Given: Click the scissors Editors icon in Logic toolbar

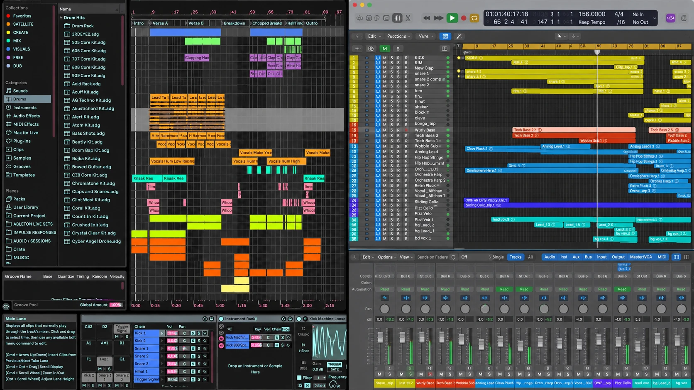Looking at the screenshot, I should (x=408, y=18).
